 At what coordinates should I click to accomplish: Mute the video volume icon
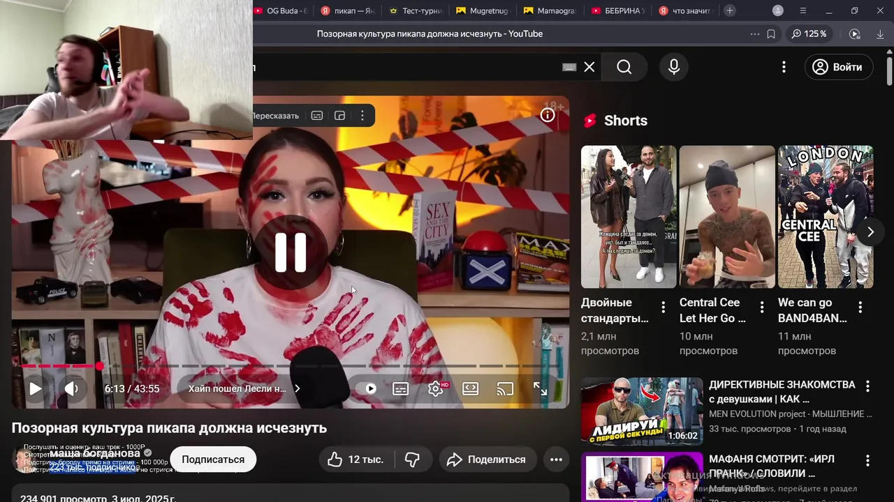pyautogui.click(x=71, y=388)
